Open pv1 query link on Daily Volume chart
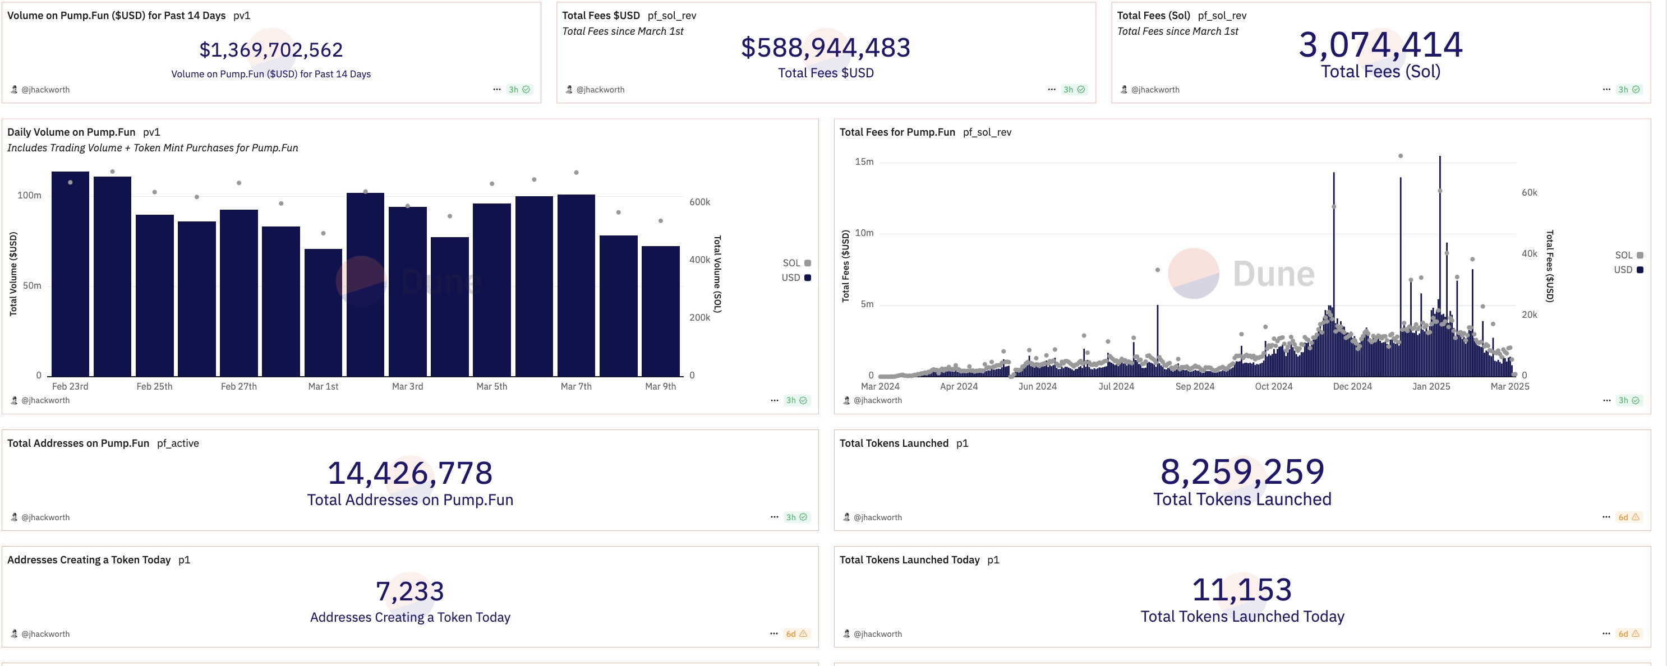1667x666 pixels. click(151, 132)
